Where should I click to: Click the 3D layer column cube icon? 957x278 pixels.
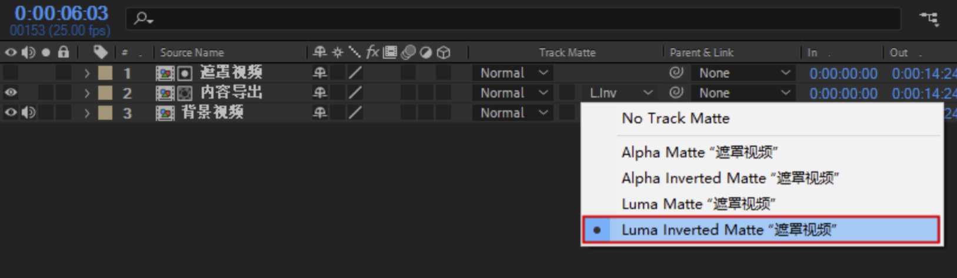point(444,52)
